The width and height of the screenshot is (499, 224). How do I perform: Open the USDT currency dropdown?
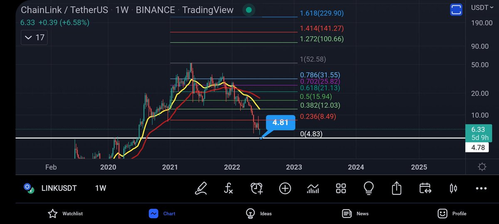(482, 7)
